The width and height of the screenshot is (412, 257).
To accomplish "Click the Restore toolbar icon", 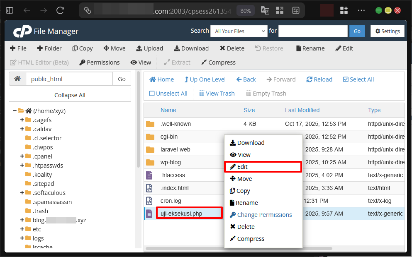I will 269,48.
